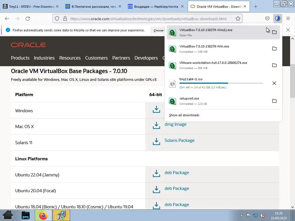Reload the page with the refresh icon
The width and height of the screenshot is (295, 221).
[28, 19]
